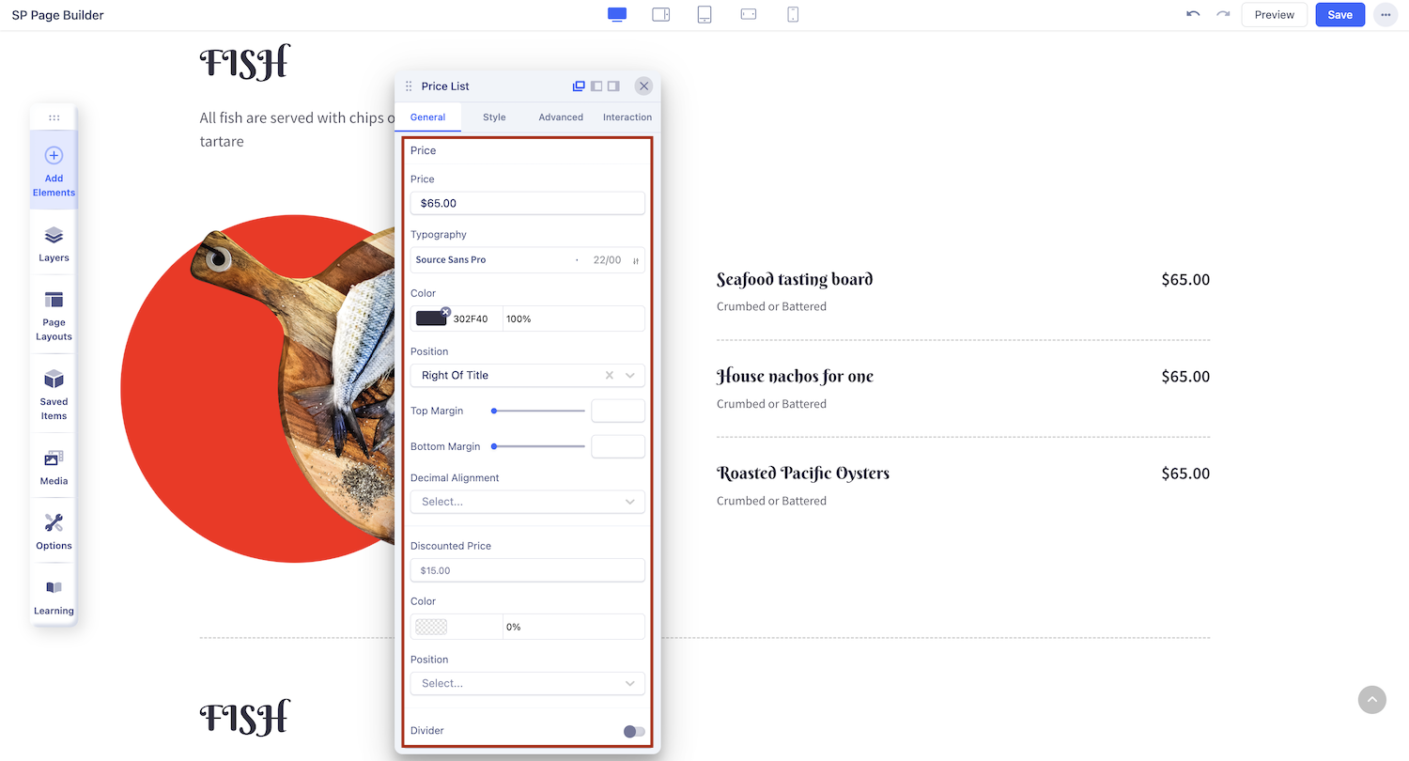The height and width of the screenshot is (761, 1409).
Task: Click the Price field showing $65.00
Action: (528, 203)
